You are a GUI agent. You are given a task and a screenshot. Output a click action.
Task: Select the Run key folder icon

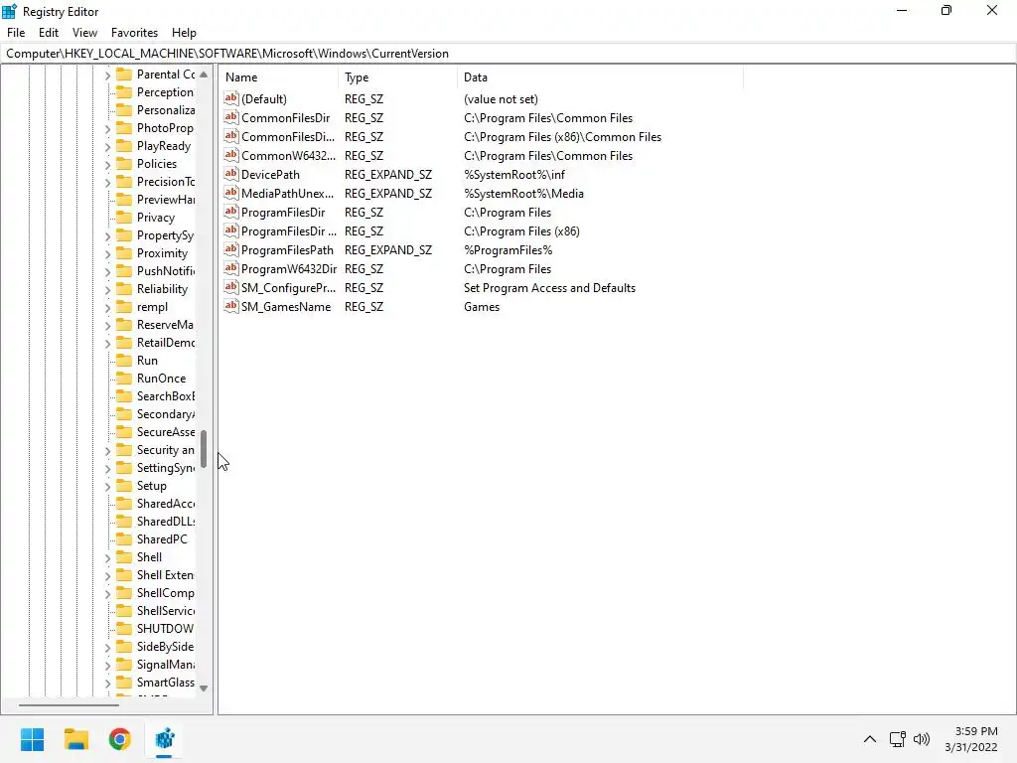tap(124, 360)
